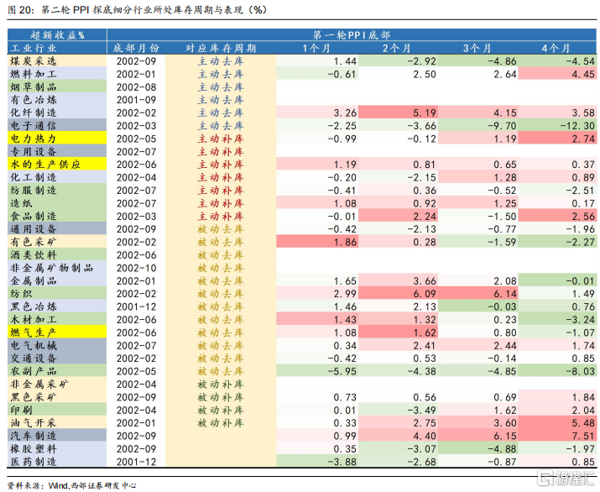Select the 燃气生产 highlighted row label

tap(57, 332)
